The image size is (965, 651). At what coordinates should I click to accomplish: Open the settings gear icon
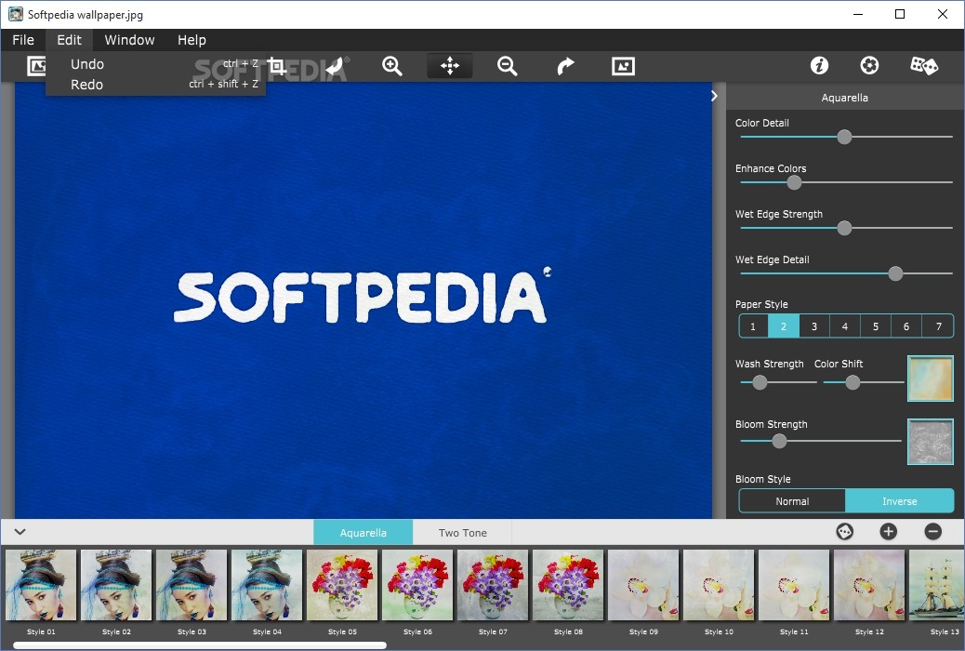point(869,65)
